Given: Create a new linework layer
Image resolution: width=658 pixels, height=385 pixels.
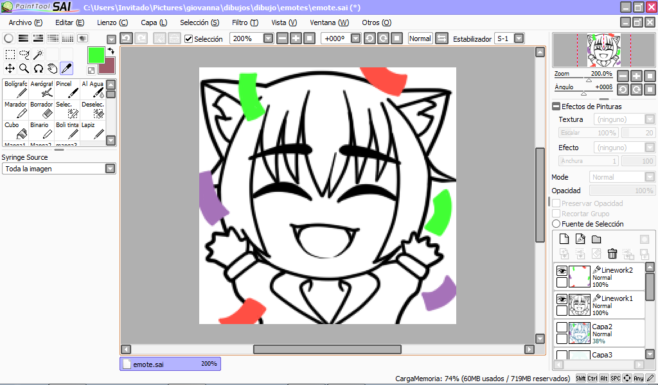Looking at the screenshot, I should [x=580, y=239].
